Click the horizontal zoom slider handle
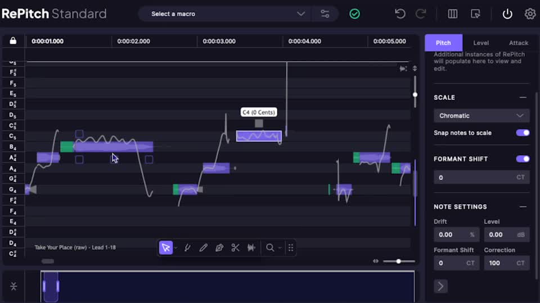The image size is (540, 303). (x=398, y=261)
